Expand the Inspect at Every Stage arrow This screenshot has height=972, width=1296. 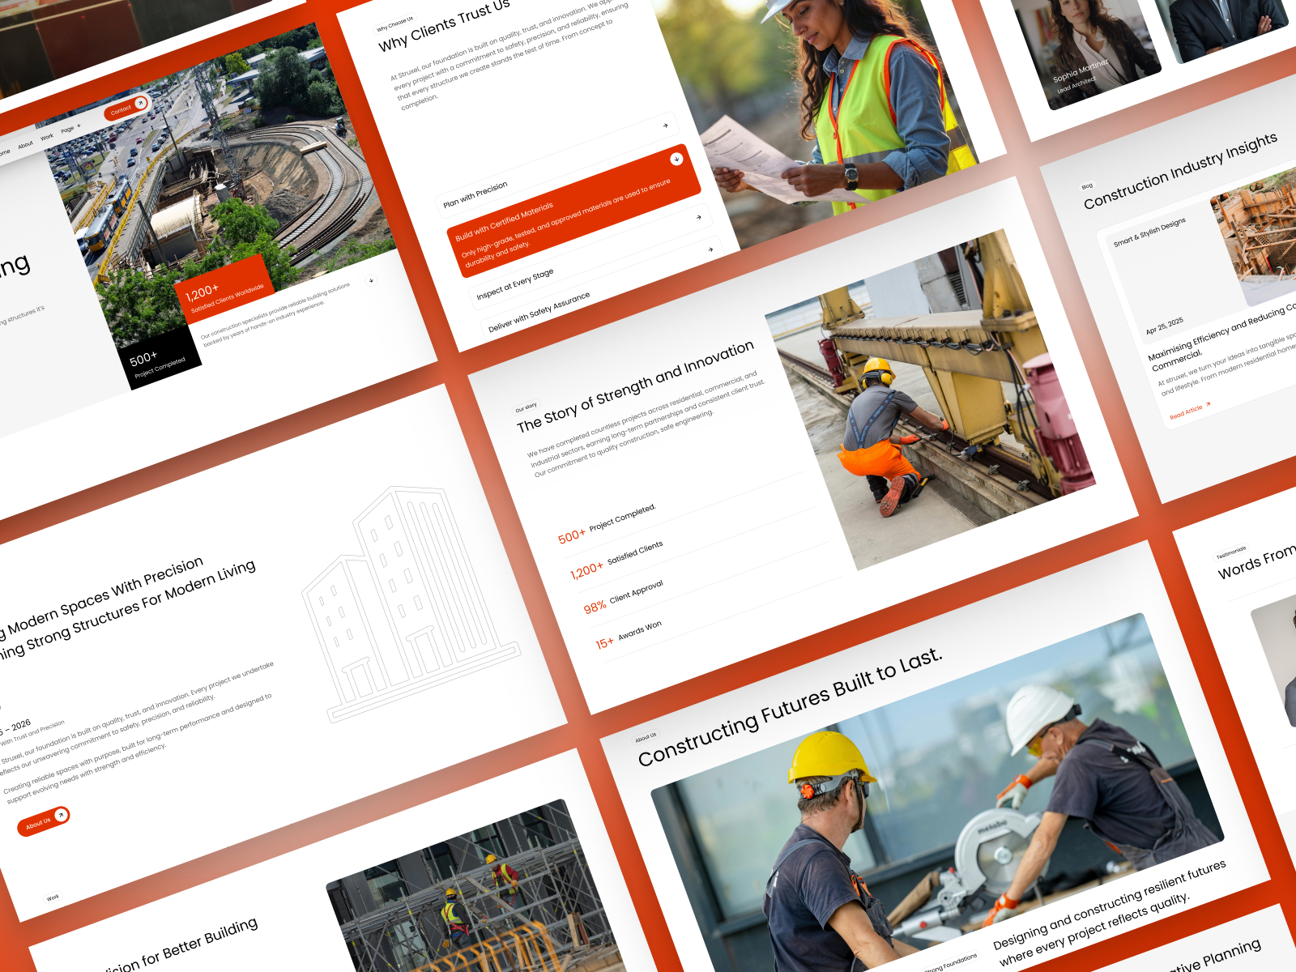pos(698,217)
